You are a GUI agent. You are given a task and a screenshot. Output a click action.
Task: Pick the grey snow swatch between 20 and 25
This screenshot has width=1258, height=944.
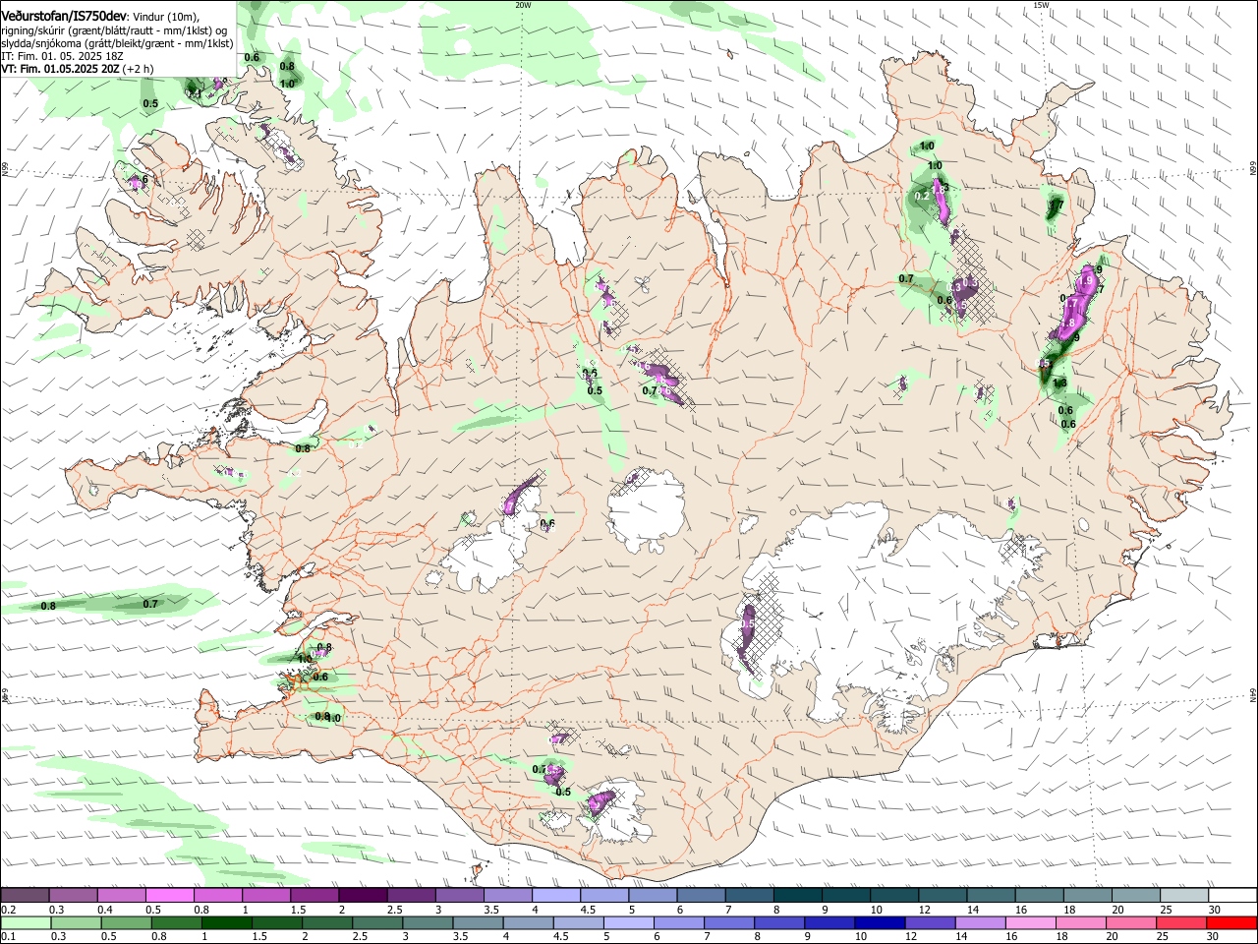1137,895
